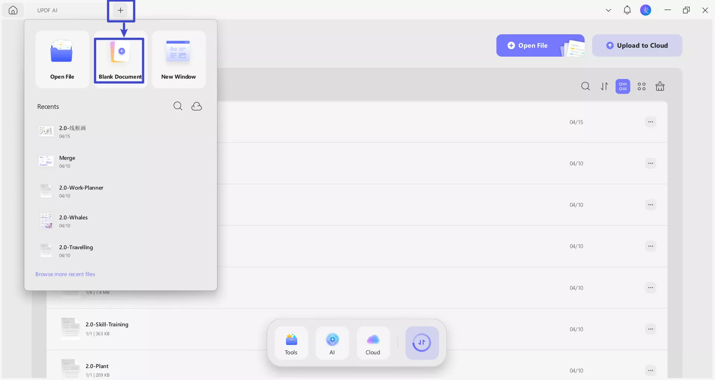Open the Tools panel from bottom dock
This screenshot has width=715, height=380.
coord(291,343)
